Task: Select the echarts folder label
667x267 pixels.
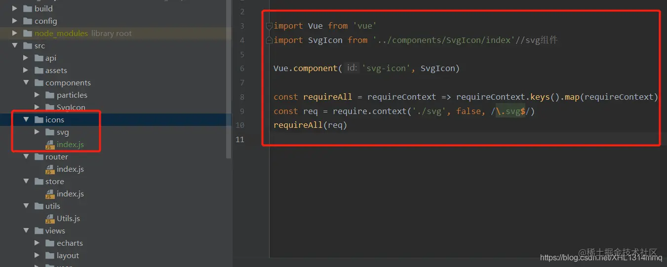Action: [70, 243]
